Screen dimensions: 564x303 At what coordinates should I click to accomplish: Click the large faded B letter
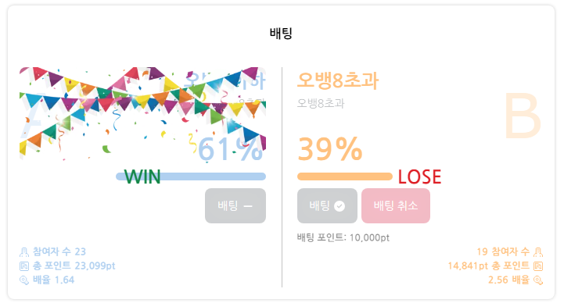tap(523, 116)
